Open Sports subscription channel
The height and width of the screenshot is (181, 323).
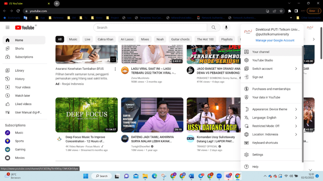[24, 141]
